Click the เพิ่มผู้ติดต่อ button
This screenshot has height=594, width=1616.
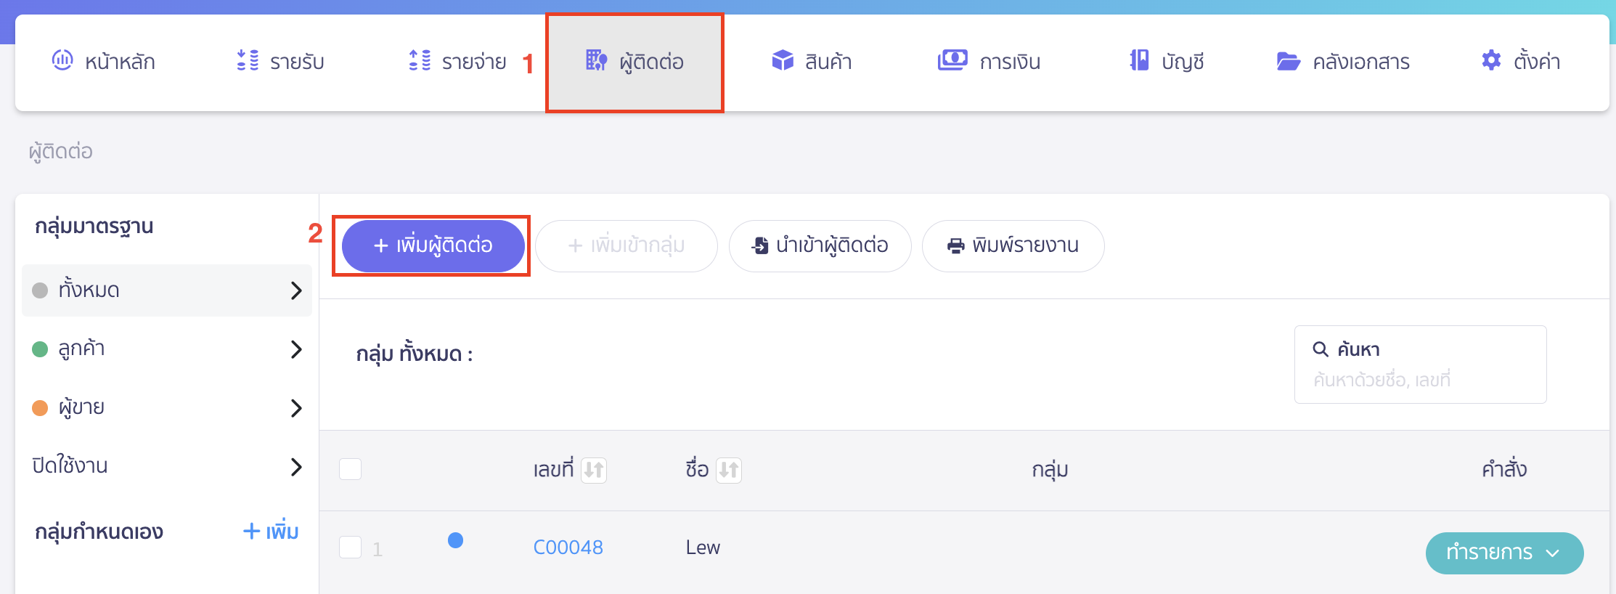(433, 245)
